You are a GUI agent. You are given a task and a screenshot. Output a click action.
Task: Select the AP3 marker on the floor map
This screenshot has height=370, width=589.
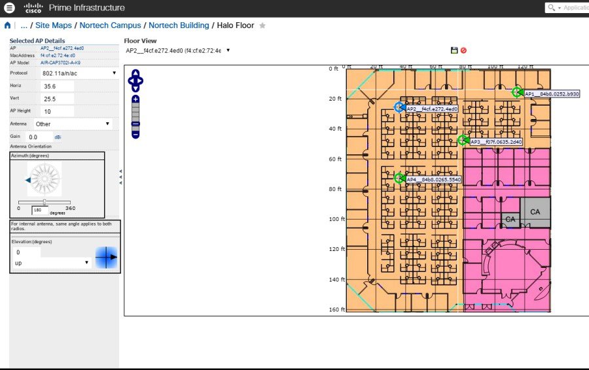click(x=463, y=140)
